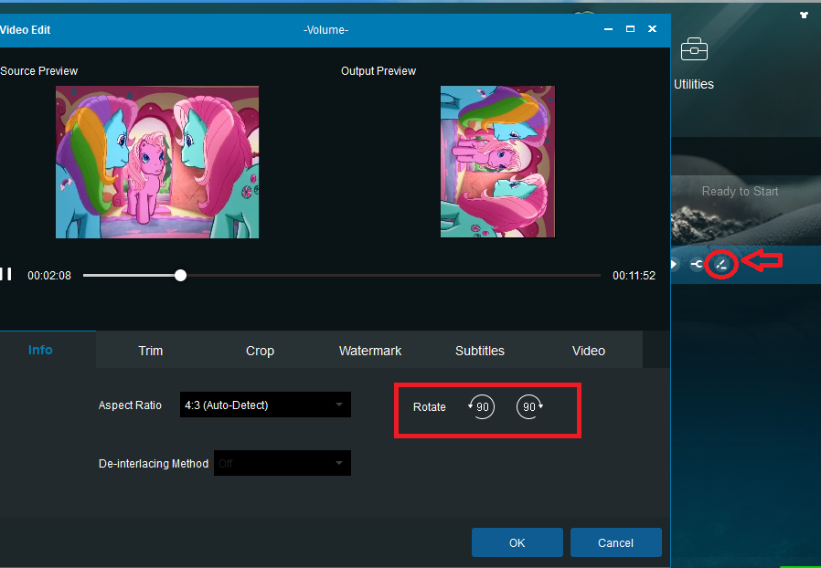Open the Trim tab
Viewport: 821px width, 568px height.
coord(151,351)
